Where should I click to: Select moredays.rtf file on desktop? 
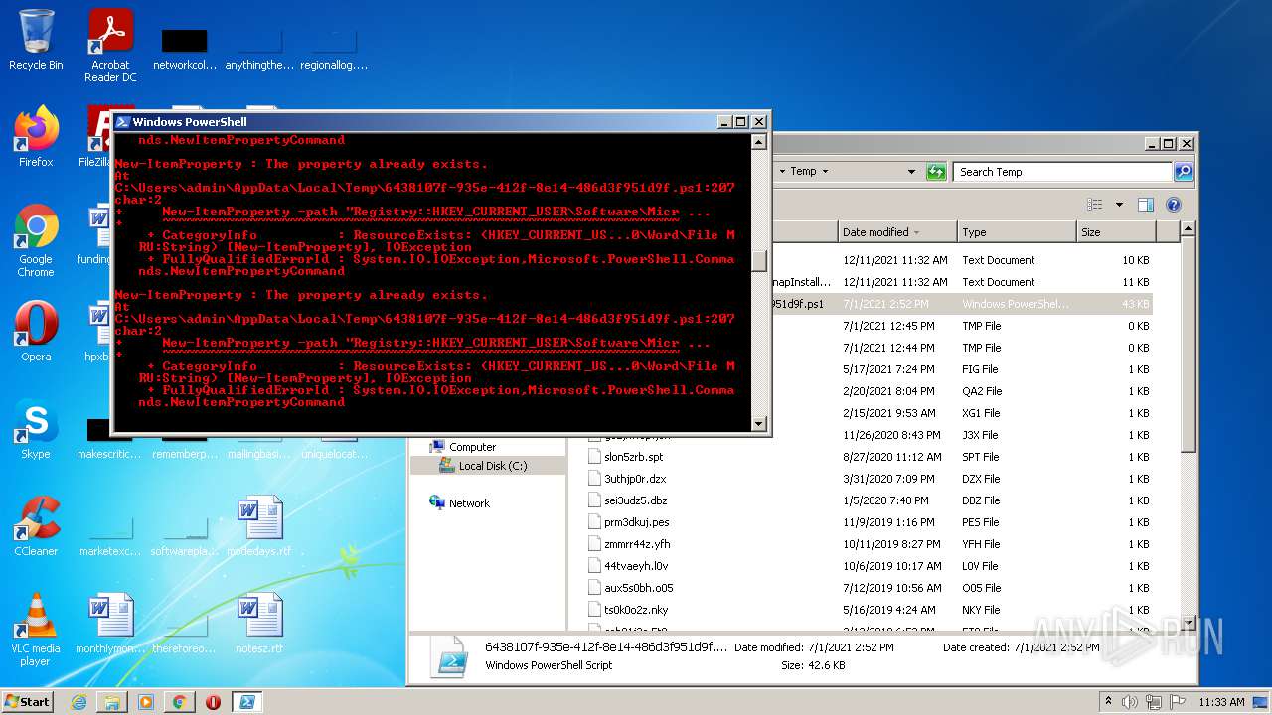pos(259,525)
